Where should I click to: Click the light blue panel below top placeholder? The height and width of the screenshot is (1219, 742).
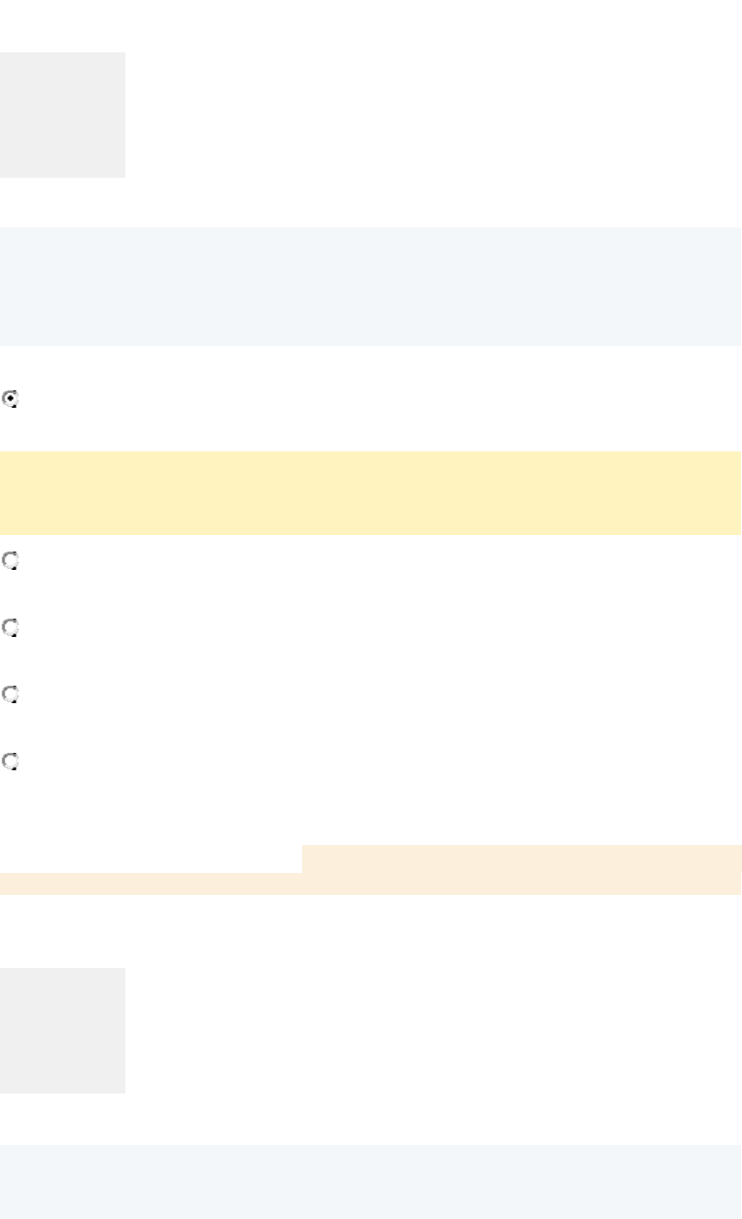(x=370, y=287)
